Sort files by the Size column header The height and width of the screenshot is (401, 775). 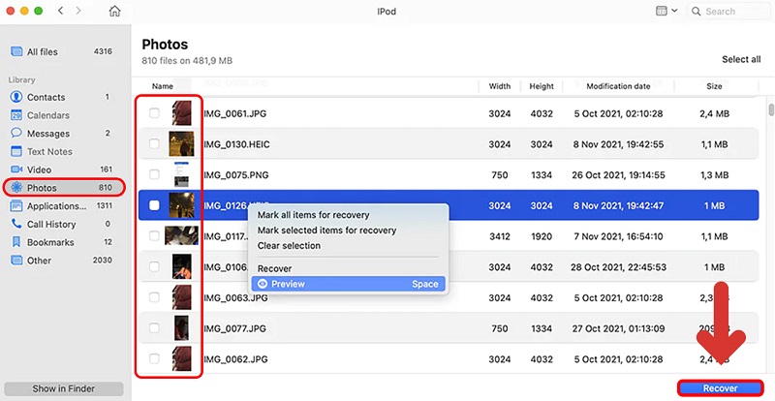pyautogui.click(x=714, y=86)
